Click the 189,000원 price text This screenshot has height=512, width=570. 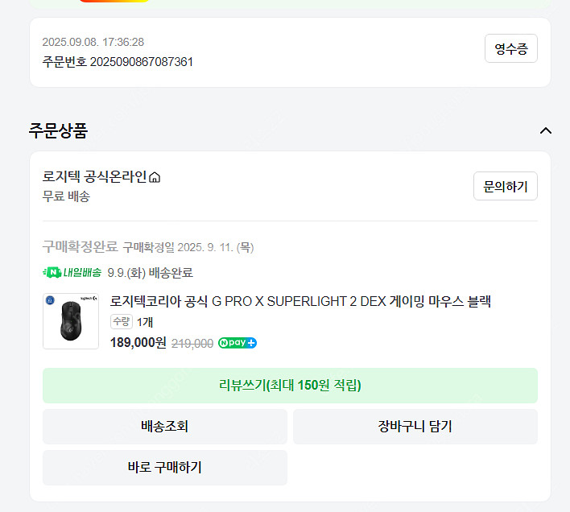(138, 343)
